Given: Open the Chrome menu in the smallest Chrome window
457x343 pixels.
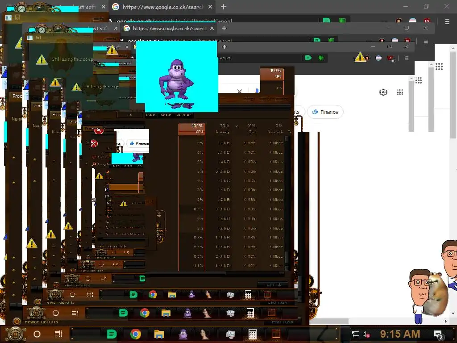Looking at the screenshot, I should click(407, 58).
